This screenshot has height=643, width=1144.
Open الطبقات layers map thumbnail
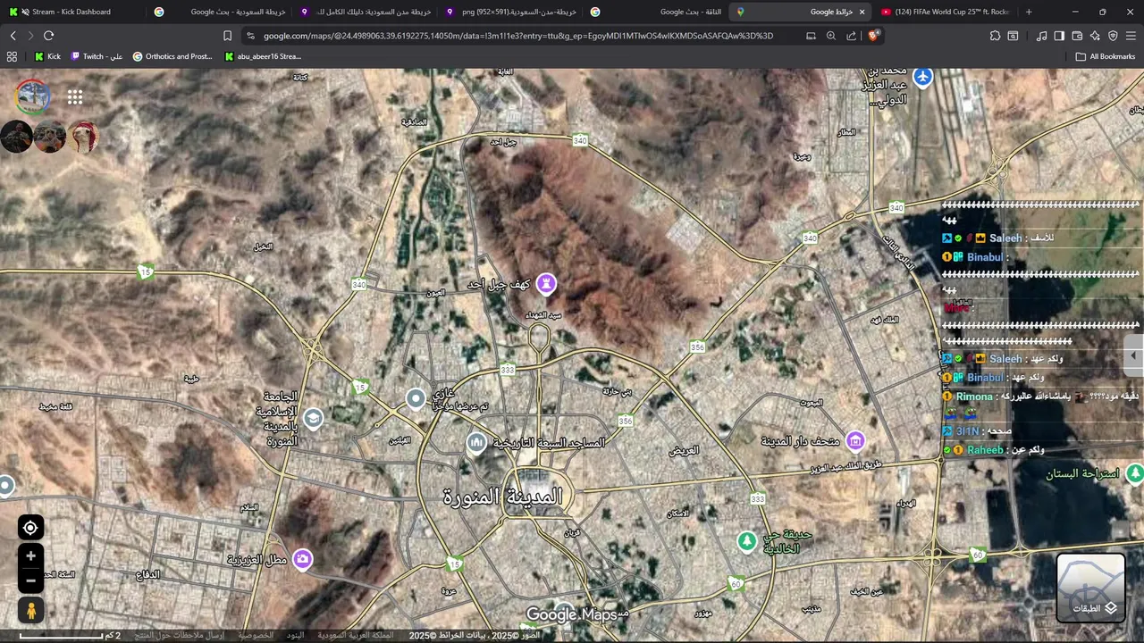point(1091,588)
